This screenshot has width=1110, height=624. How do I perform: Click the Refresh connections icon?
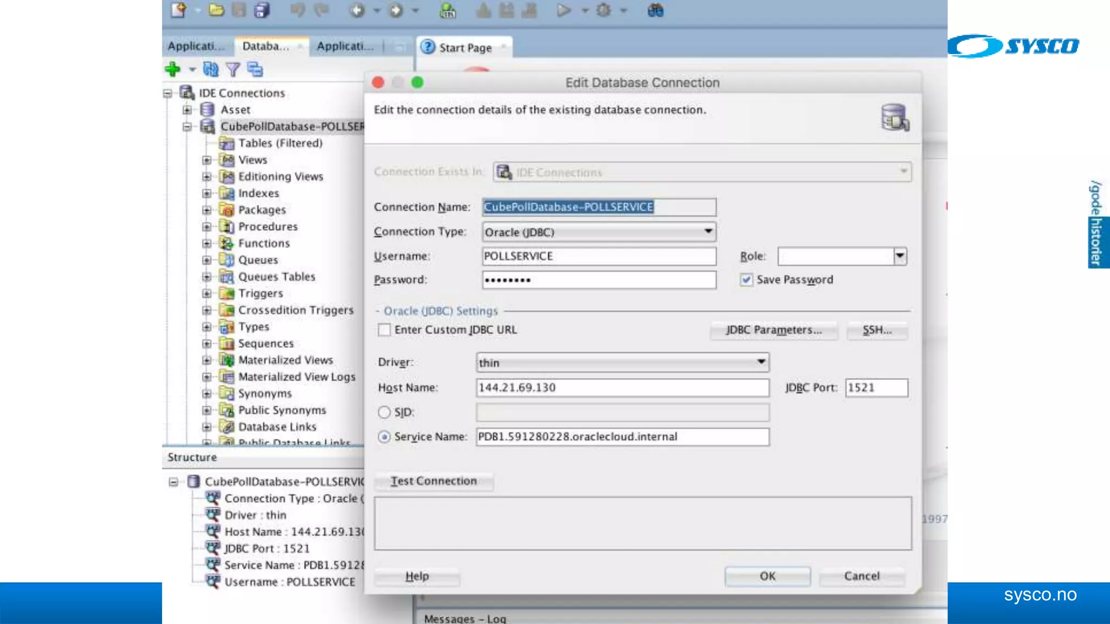click(210, 69)
